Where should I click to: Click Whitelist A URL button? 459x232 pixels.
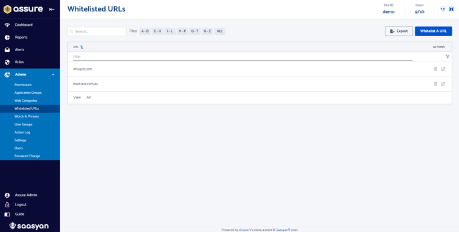433,31
